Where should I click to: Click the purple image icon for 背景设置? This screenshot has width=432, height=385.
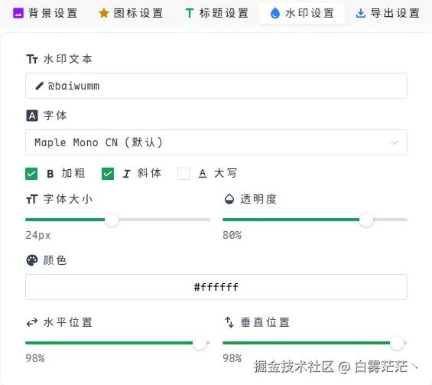tap(18, 13)
